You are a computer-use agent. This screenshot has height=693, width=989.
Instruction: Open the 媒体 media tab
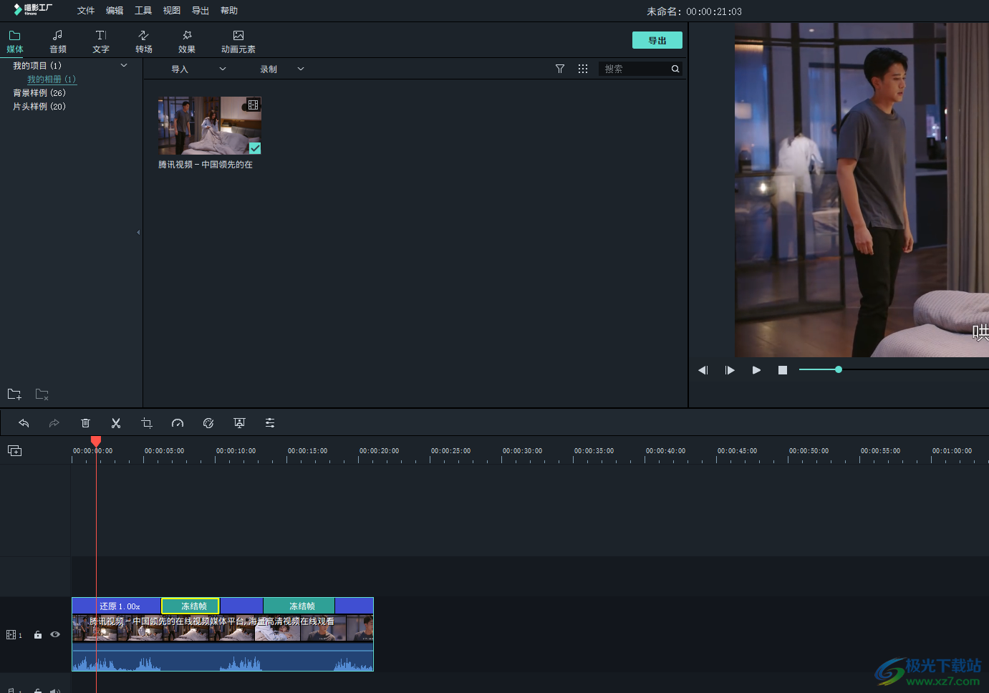click(15, 42)
